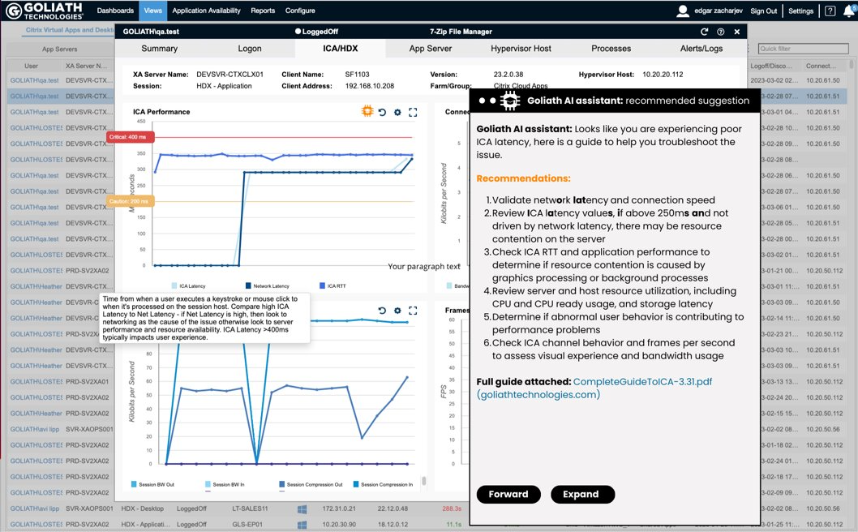The image size is (858, 532).
Task: Toggle the ICA Latency legend series
Action: 188,285
